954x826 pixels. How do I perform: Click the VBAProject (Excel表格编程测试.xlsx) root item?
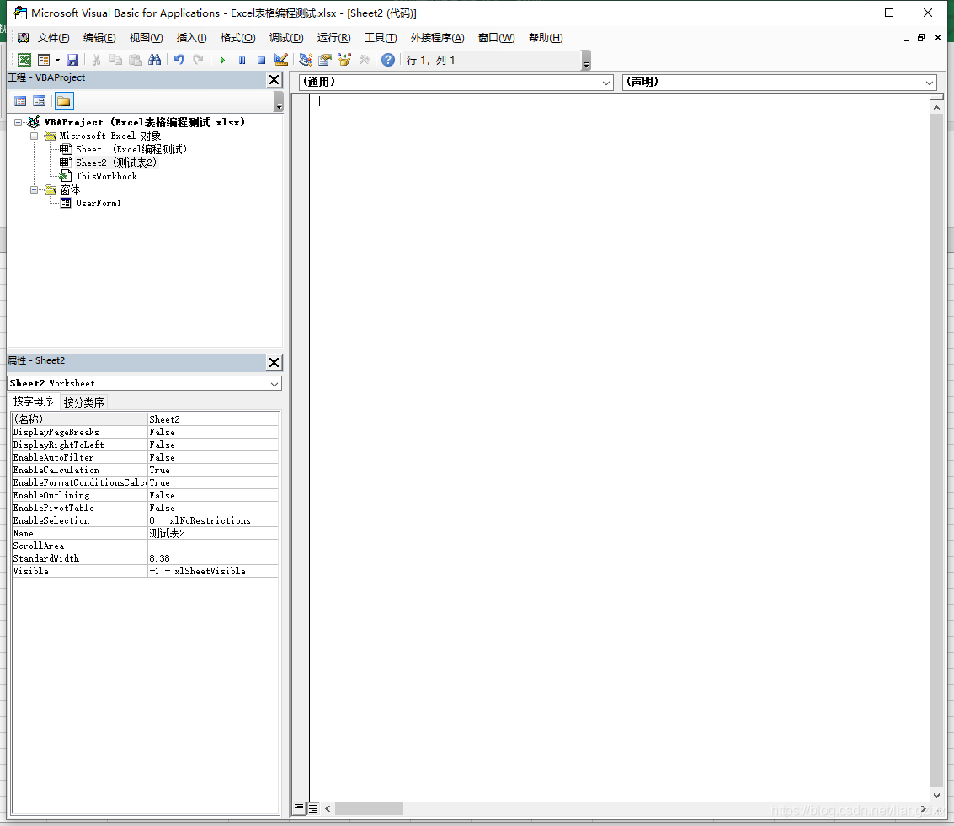tap(144, 122)
